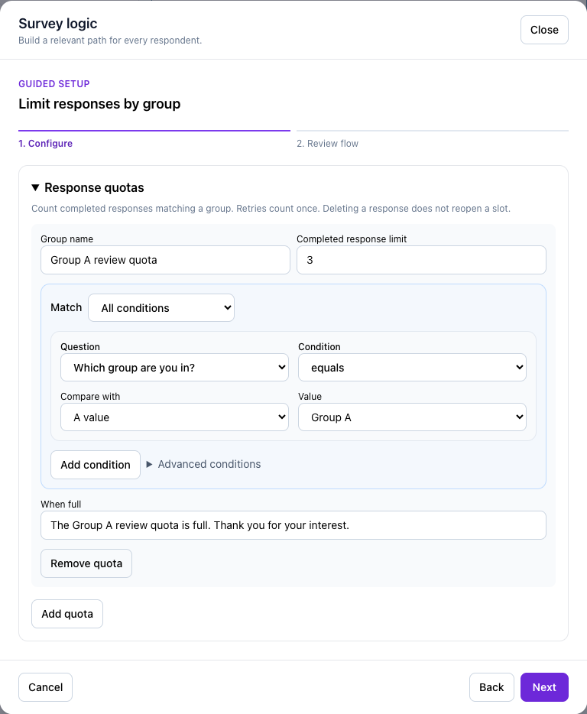Collapse the Response quotas section
The width and height of the screenshot is (587, 714).
tap(88, 187)
